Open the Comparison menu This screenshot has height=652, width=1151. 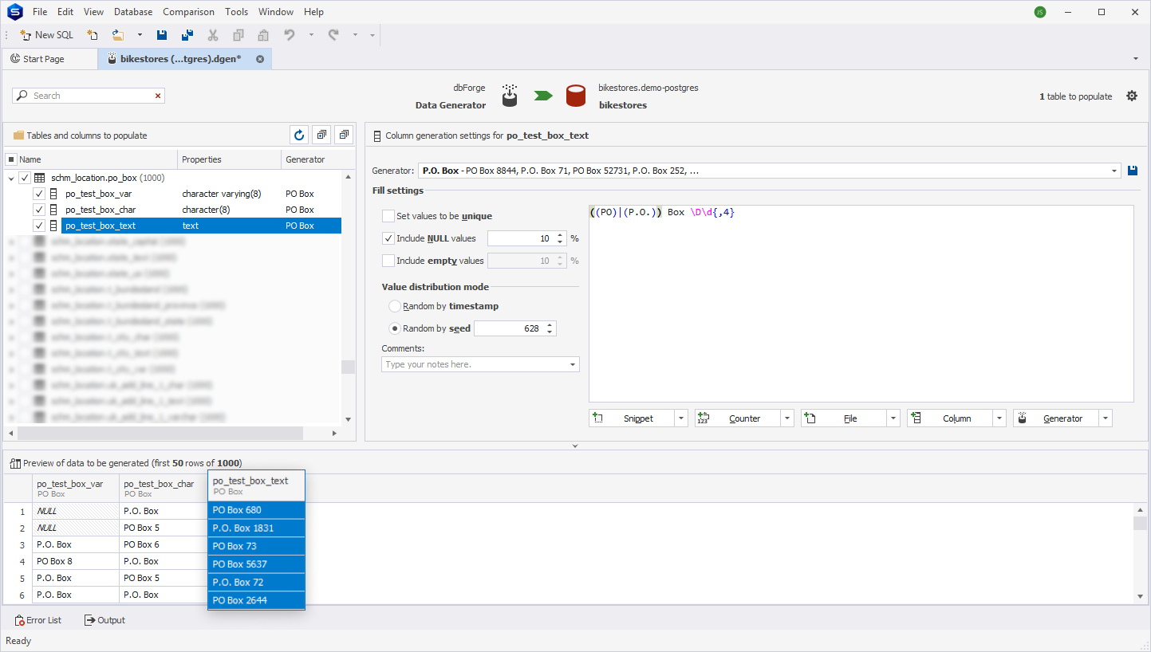tap(188, 12)
